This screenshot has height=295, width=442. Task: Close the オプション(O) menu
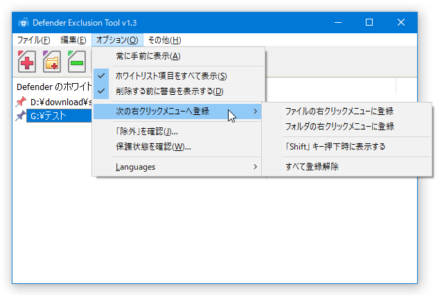pyautogui.click(x=117, y=40)
